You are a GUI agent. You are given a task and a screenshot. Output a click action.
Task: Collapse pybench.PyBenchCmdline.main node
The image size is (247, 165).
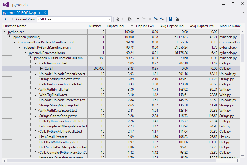coord(20,47)
